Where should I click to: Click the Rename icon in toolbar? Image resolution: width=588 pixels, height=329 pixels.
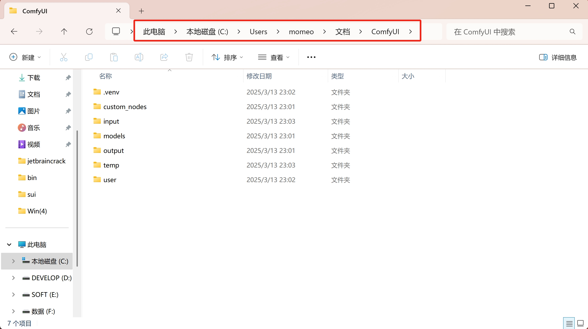(139, 57)
